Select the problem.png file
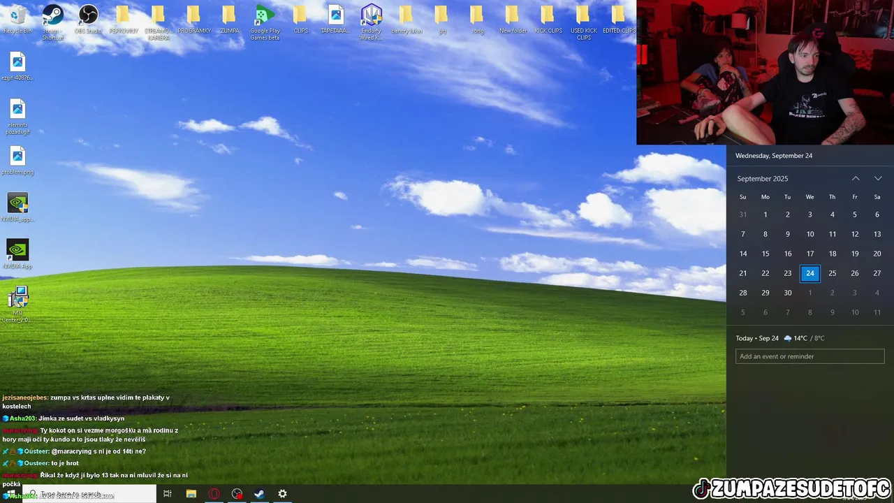Screen dimensions: 894x503 (17, 161)
